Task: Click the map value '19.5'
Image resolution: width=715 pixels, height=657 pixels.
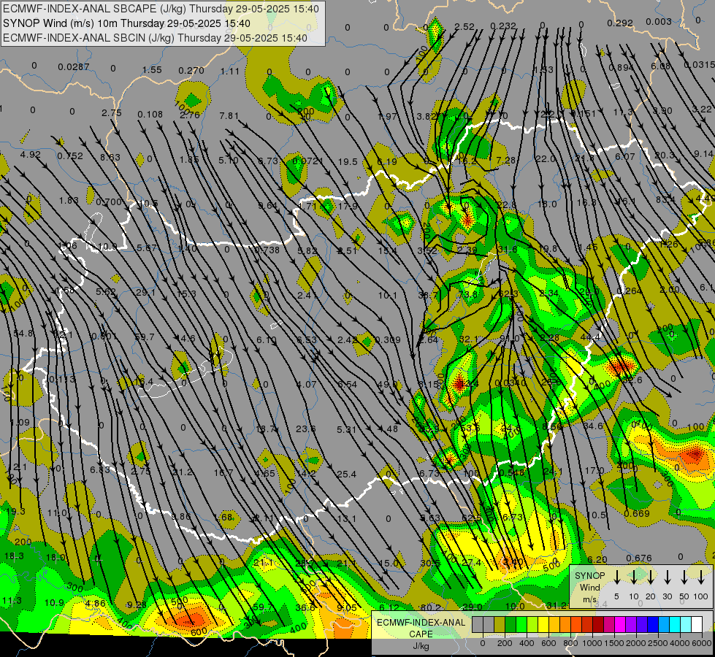Action: (348, 162)
